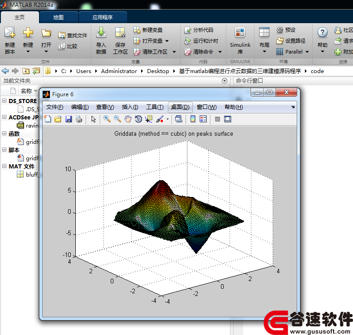Open Figure 6 Edit (编辑) menu
Viewport: 353px width, 335px height.
coord(80,107)
